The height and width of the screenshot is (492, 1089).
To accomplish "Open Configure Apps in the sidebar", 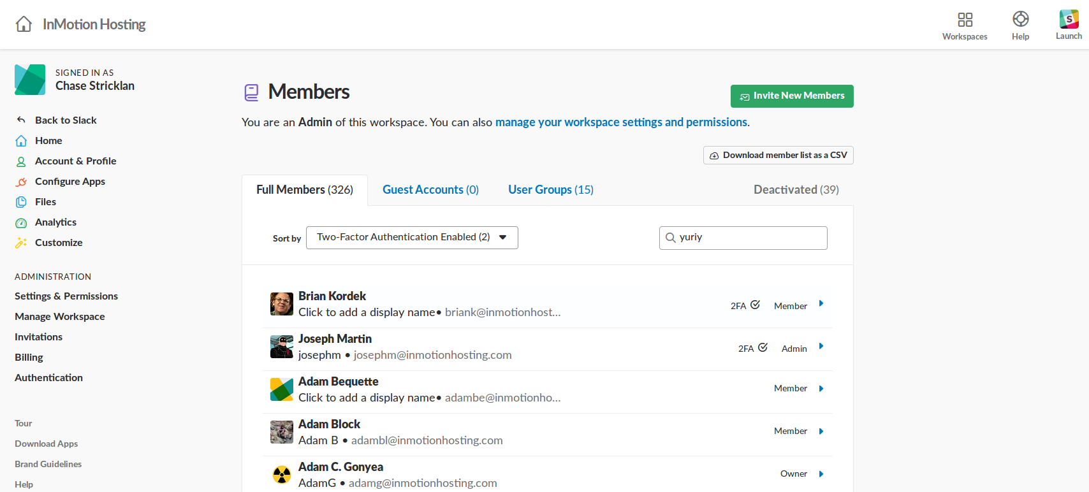I will [x=69, y=182].
